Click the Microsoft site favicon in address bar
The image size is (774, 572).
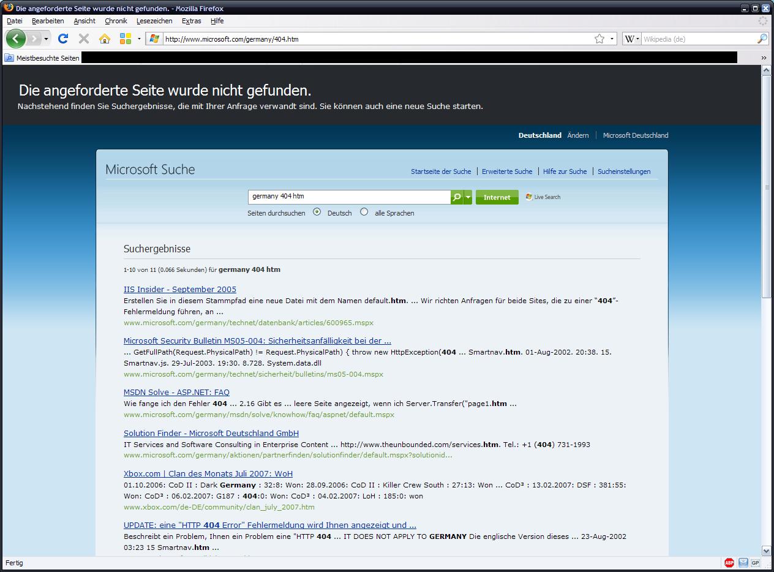[x=154, y=39]
